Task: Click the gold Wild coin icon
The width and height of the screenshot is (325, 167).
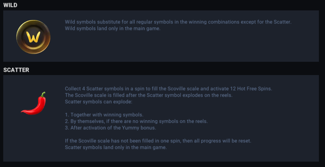Action: (33, 37)
